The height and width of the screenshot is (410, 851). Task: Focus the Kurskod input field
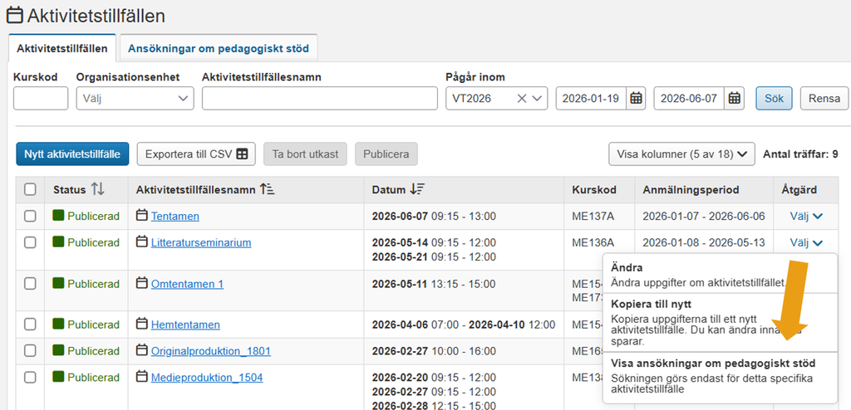tap(41, 98)
